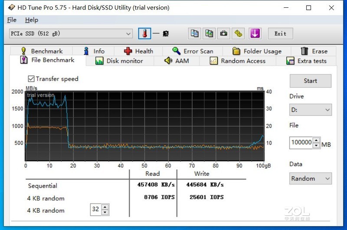
Task: Go to the Error Scan tab
Action: click(x=193, y=51)
